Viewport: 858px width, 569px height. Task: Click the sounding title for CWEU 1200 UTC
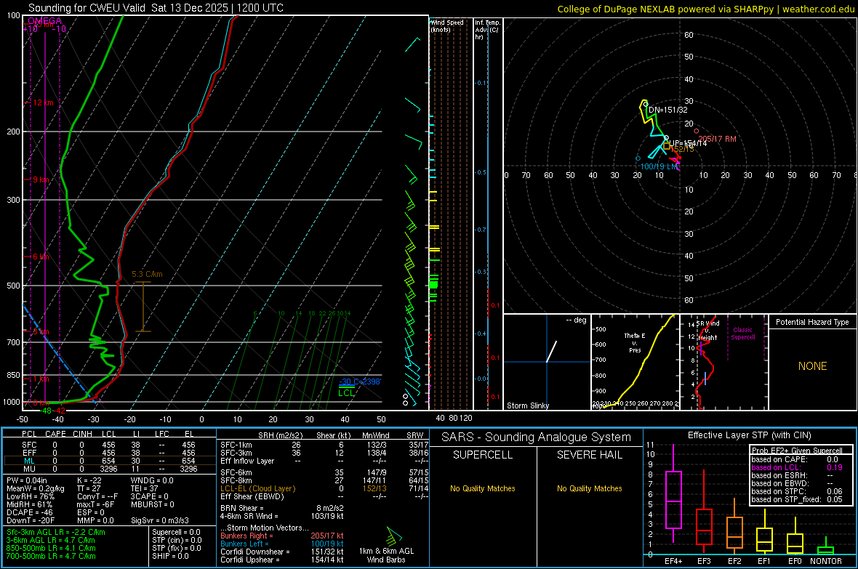tap(156, 8)
